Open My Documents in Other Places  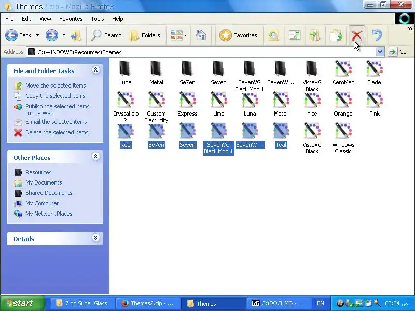(x=44, y=182)
